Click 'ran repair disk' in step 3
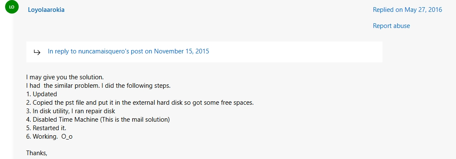Image resolution: width=456 pixels, height=159 pixels. pyautogui.click(x=96, y=111)
